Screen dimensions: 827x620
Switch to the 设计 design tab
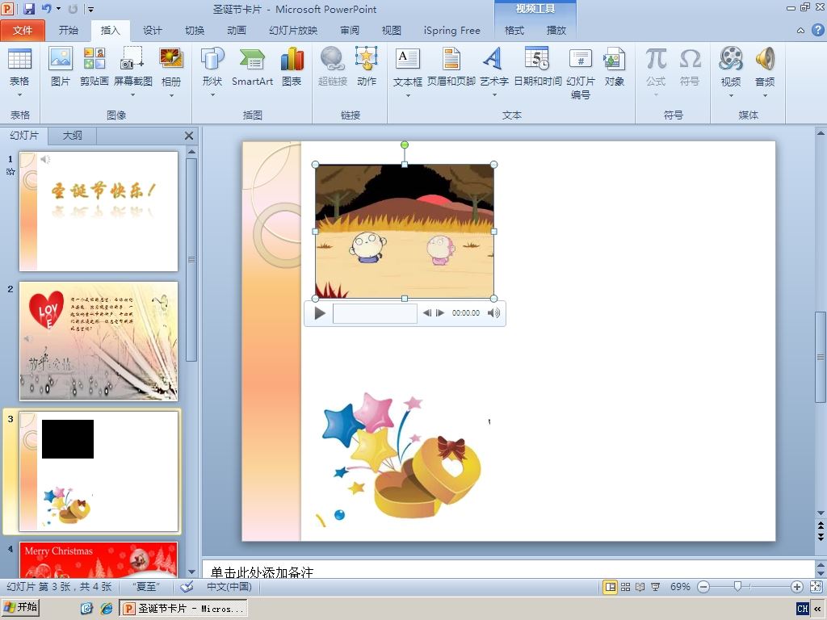[153, 31]
